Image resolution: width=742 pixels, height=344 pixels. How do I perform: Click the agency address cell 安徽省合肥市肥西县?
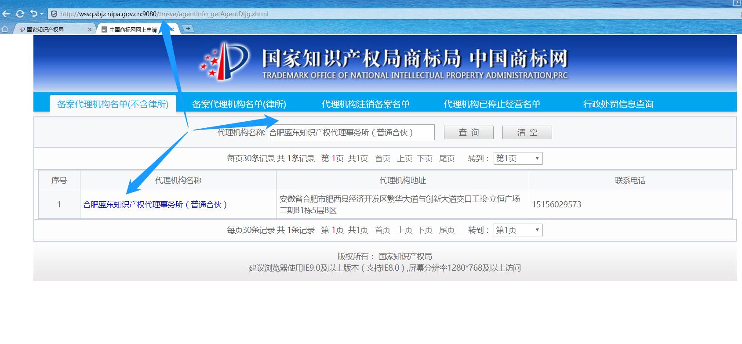point(403,205)
